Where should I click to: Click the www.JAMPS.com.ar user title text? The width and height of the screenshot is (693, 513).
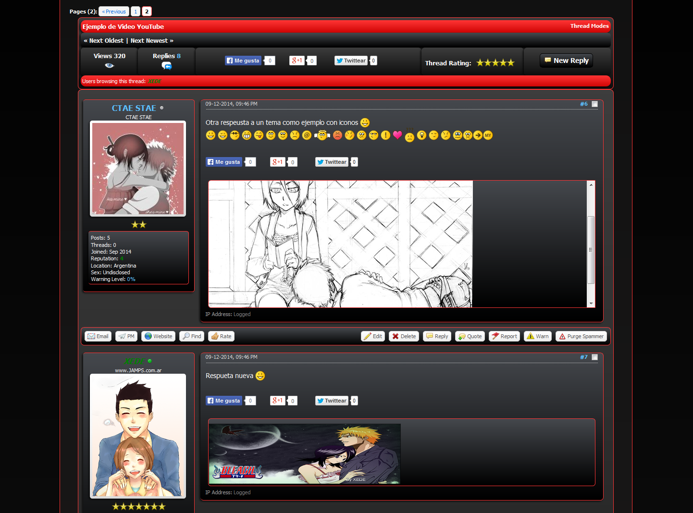tap(138, 370)
